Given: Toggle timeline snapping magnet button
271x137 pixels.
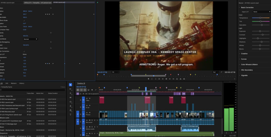Looking at the screenshot, I should click(81, 90).
